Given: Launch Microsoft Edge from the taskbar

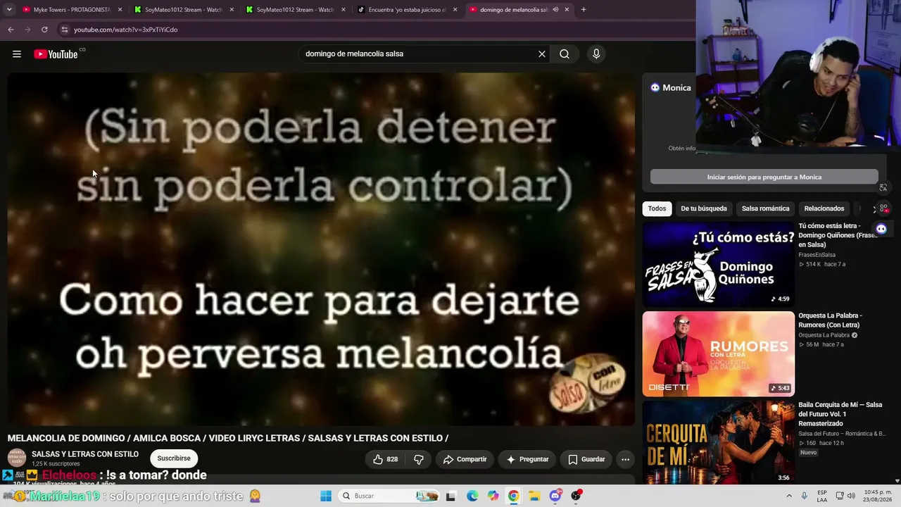Looking at the screenshot, I should click(x=472, y=496).
